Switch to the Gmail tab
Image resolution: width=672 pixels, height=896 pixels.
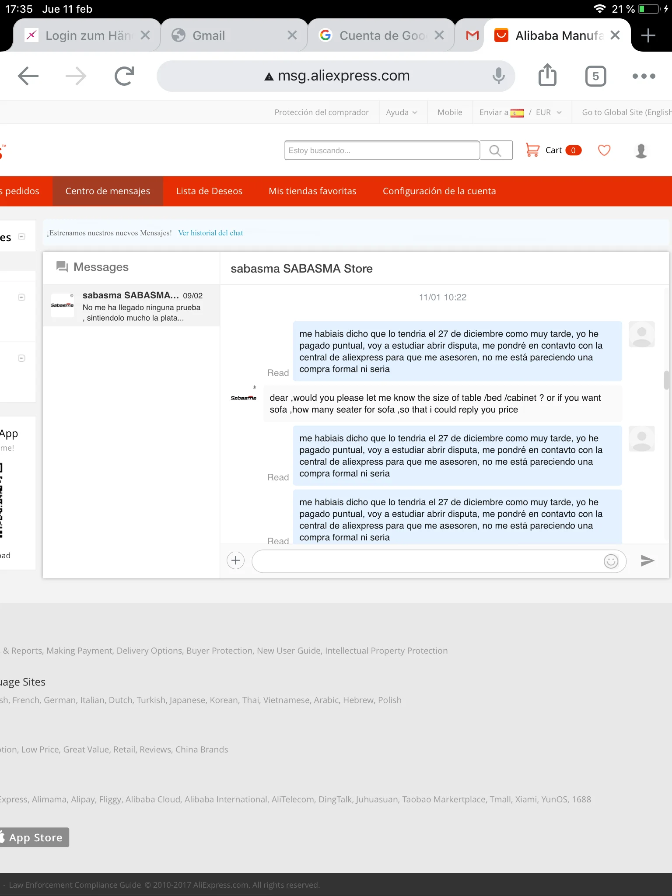(234, 35)
